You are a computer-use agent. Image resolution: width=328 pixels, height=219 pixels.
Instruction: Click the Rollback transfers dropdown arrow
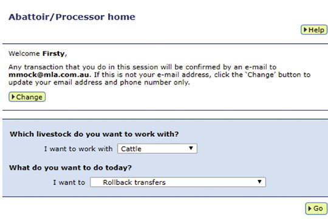pos(259,181)
